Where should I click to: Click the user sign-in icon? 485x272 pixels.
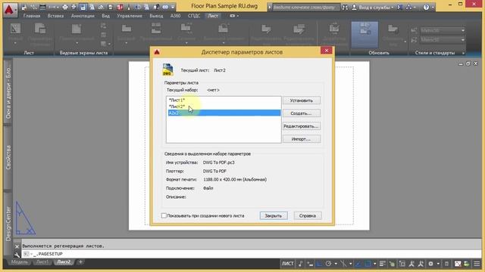[354, 7]
